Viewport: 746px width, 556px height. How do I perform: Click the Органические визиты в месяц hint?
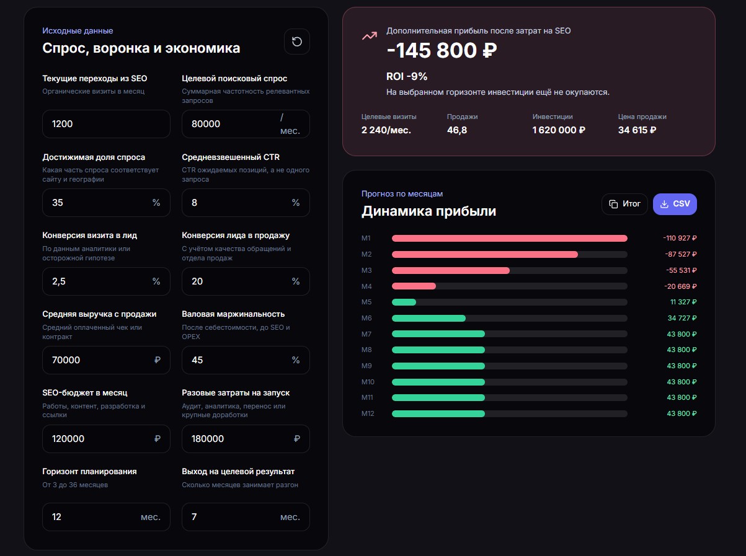(x=93, y=91)
